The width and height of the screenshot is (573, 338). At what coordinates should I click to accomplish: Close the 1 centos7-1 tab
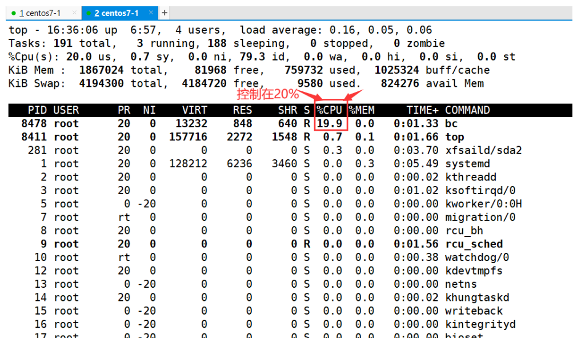click(74, 13)
